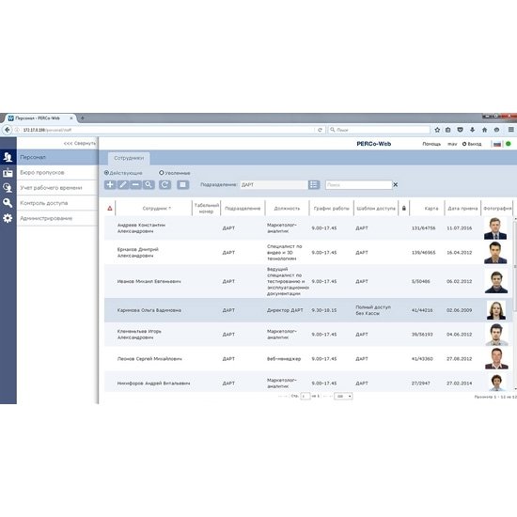Screen dimensions: 517x517
Task: Select Учет рабочего времени menu item
Action: (x=51, y=188)
